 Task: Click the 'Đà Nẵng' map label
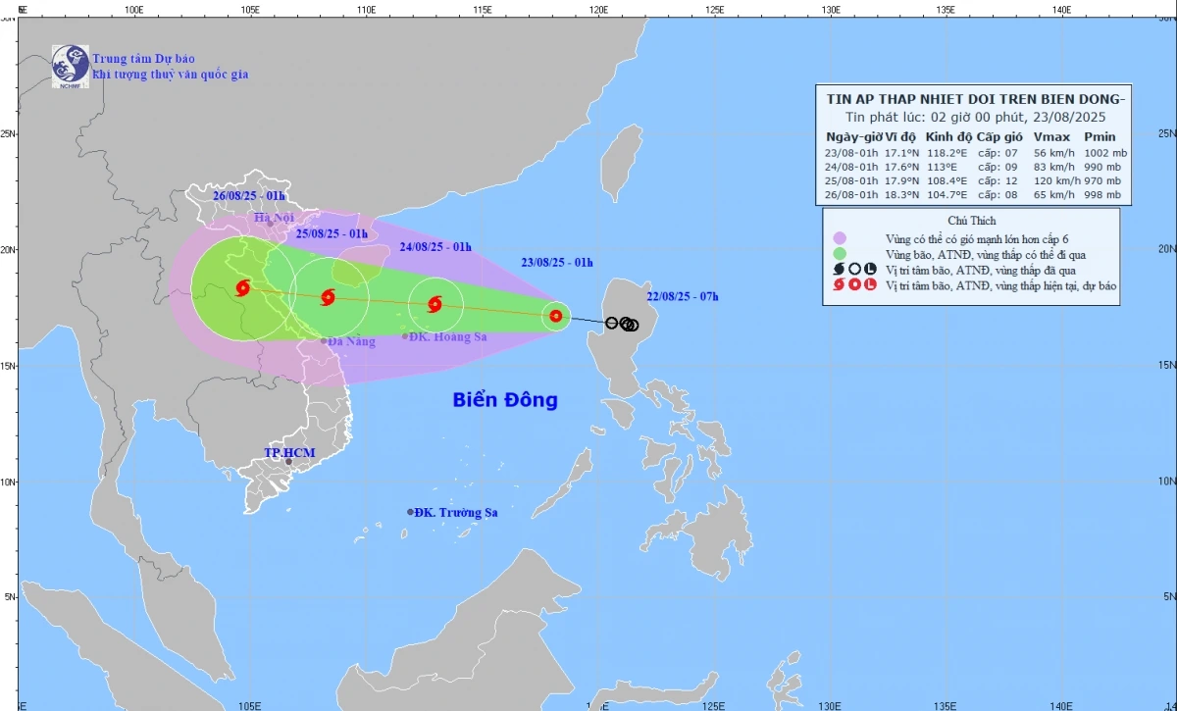[x=352, y=341]
